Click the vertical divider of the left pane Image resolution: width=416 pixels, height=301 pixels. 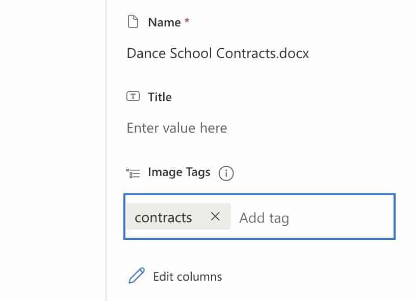pos(106,153)
